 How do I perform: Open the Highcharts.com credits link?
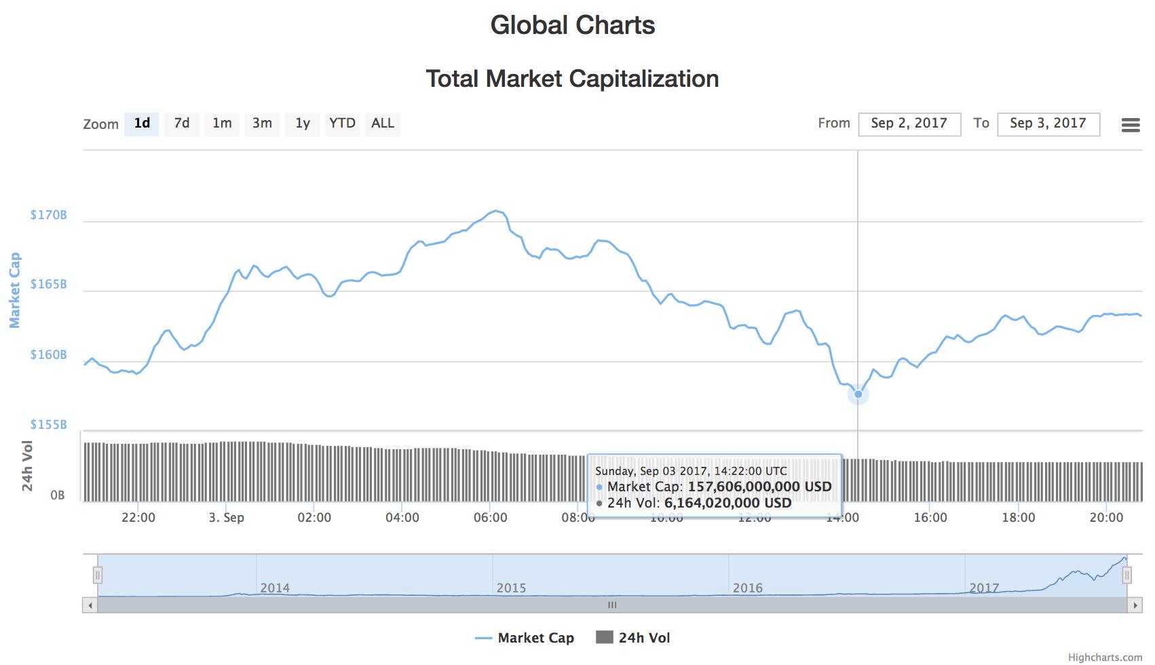pos(1105,657)
